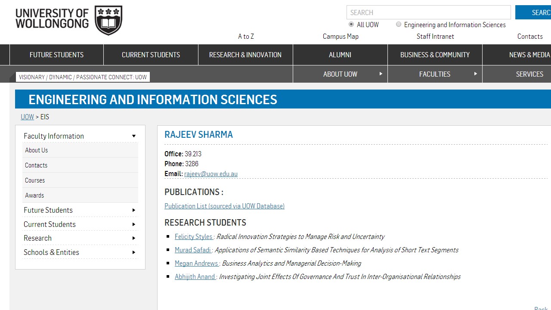This screenshot has width=551, height=310.
Task: Select the All UOW radio button
Action: point(351,25)
